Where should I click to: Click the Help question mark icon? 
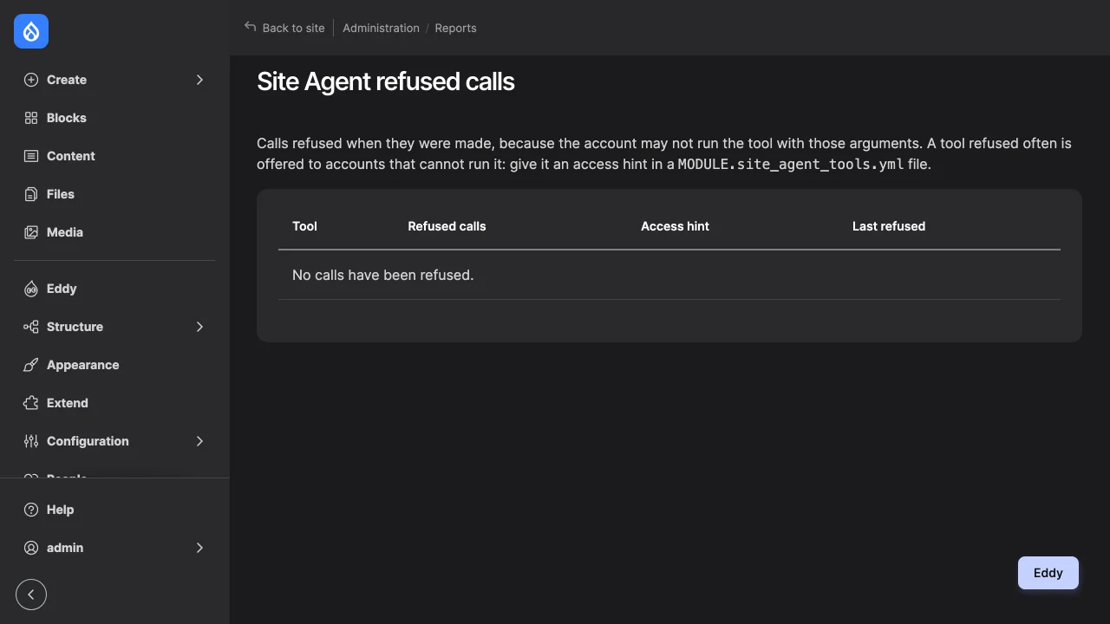pos(31,510)
